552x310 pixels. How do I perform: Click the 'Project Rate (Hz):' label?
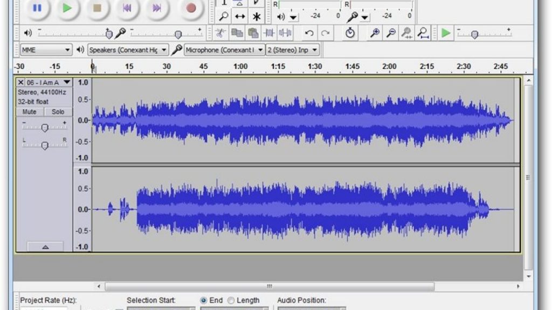point(48,300)
